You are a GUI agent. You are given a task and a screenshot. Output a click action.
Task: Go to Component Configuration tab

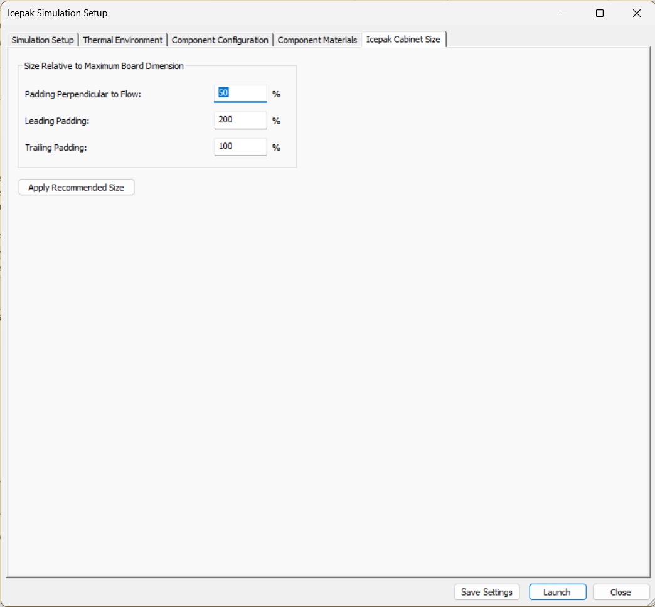click(220, 40)
